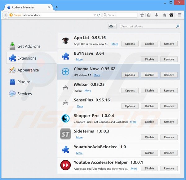Viewport: 186px width, 180px height.
Task: Open Options for Cinema Now
Action: 130,75
